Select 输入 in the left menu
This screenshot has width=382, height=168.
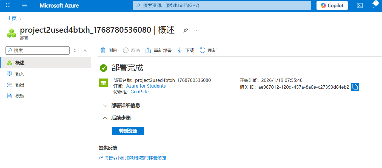click(20, 74)
